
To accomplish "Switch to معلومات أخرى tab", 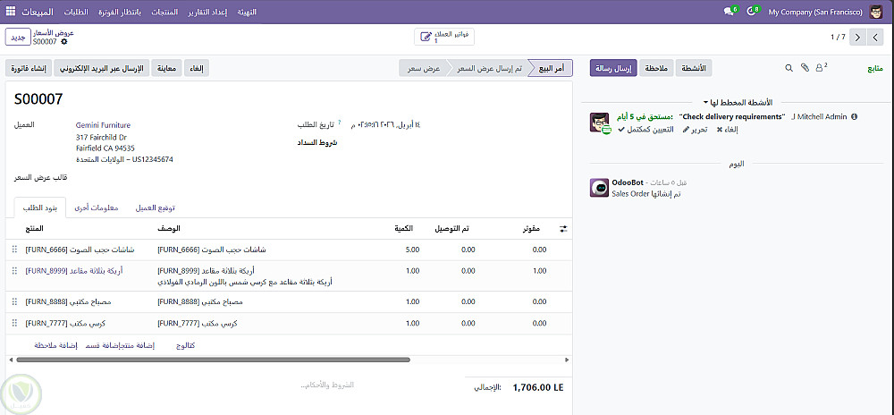I will click(97, 207).
